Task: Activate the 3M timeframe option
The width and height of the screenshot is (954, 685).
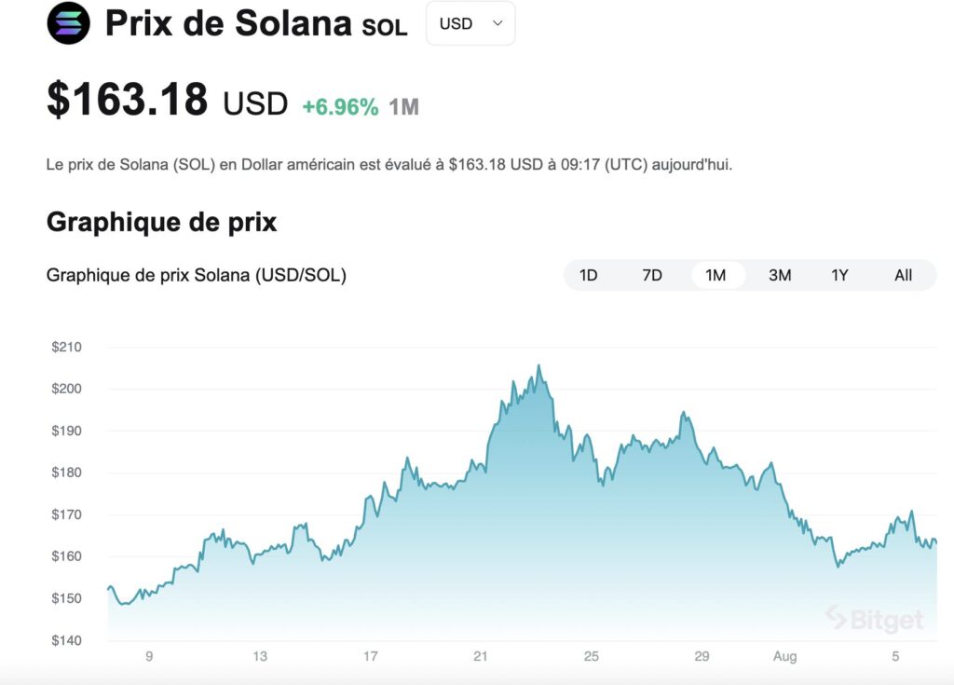Action: point(780,275)
